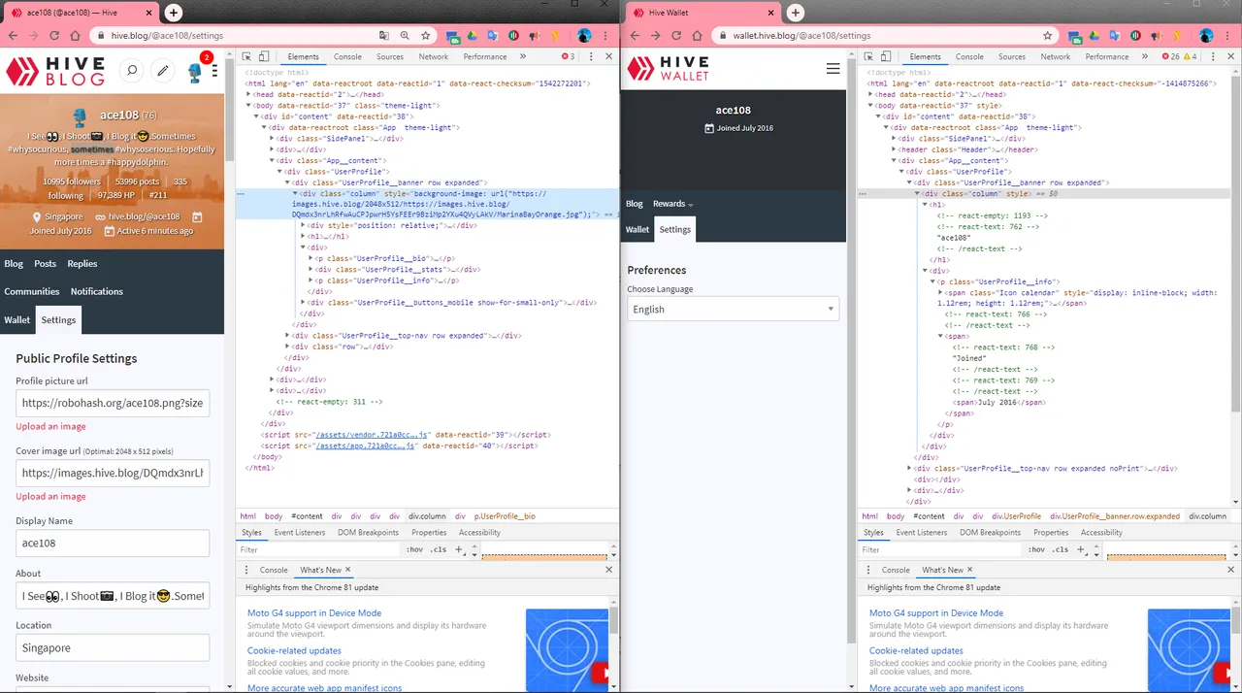Image resolution: width=1242 pixels, height=693 pixels.
Task: Bookmark the wallet.hive.blog page with star icon
Action: pos(1048,35)
